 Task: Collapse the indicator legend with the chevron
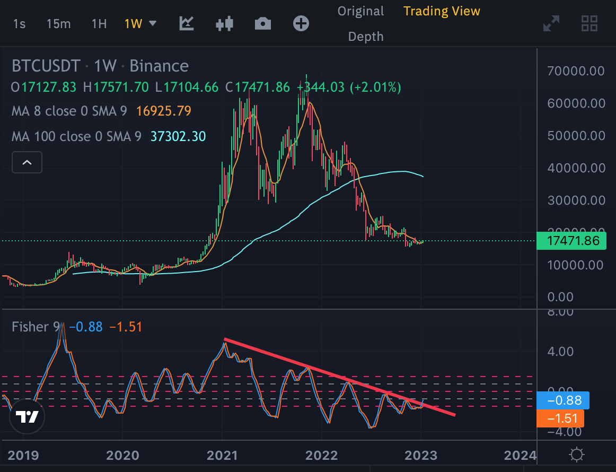click(x=27, y=162)
